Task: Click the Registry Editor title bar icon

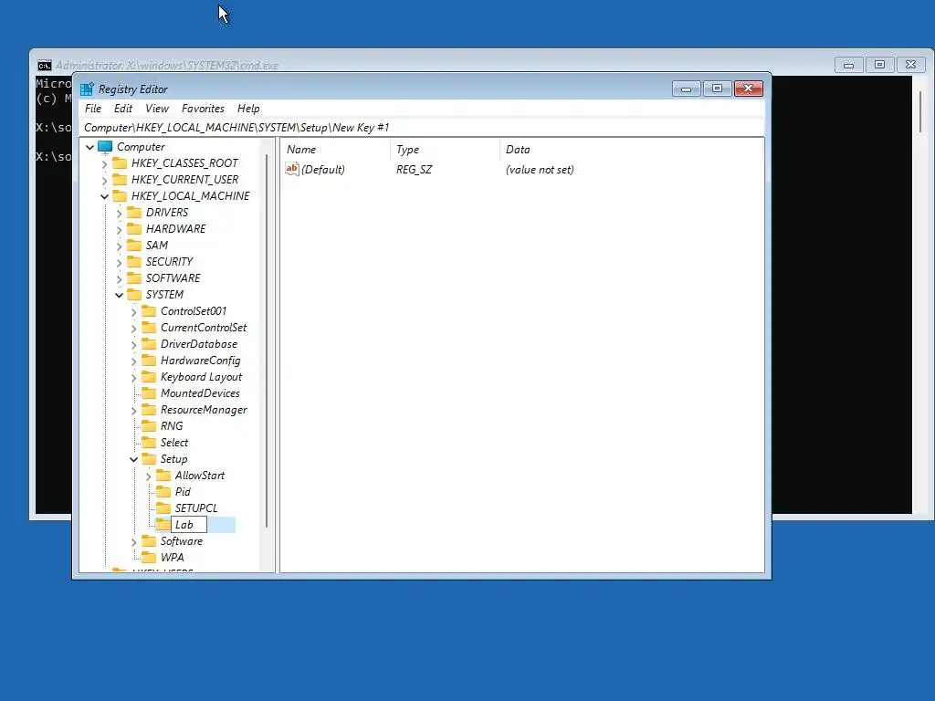Action: pos(87,89)
